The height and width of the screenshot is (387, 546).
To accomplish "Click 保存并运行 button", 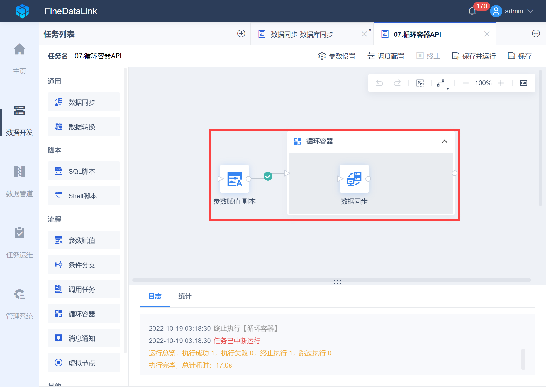I will click(x=474, y=56).
